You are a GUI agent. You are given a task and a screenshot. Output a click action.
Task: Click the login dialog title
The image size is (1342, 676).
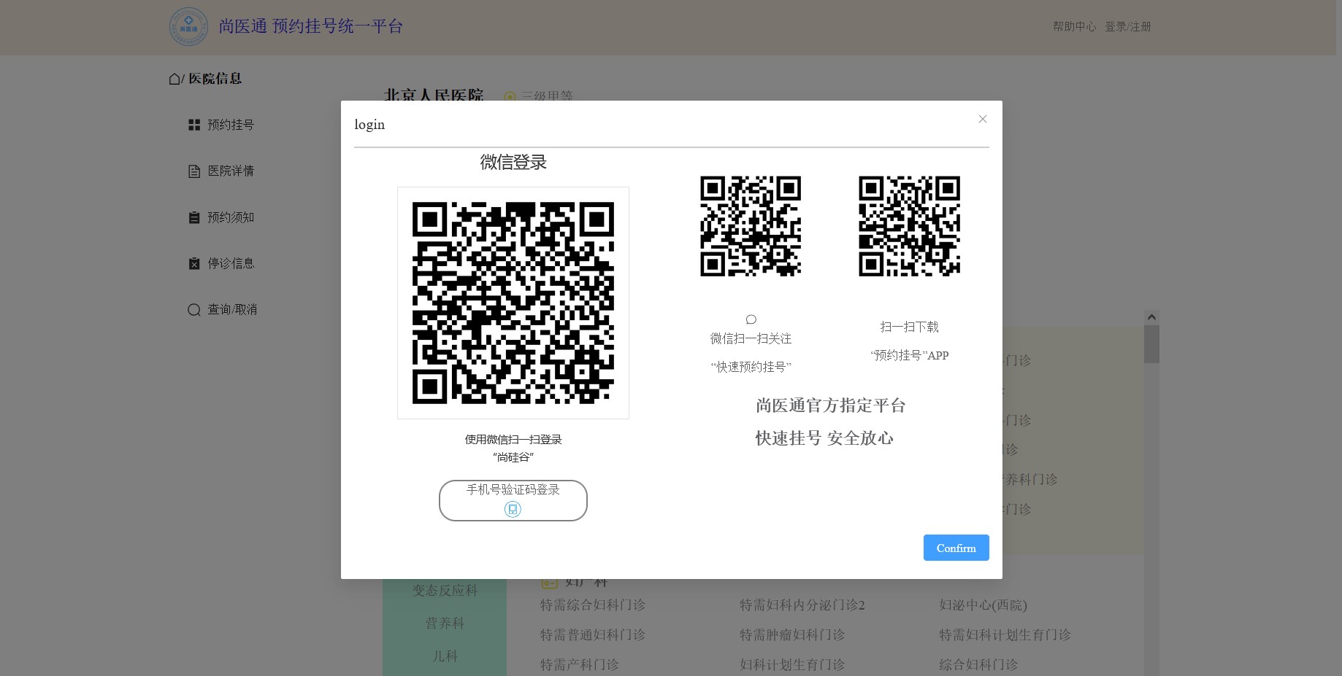[369, 125]
